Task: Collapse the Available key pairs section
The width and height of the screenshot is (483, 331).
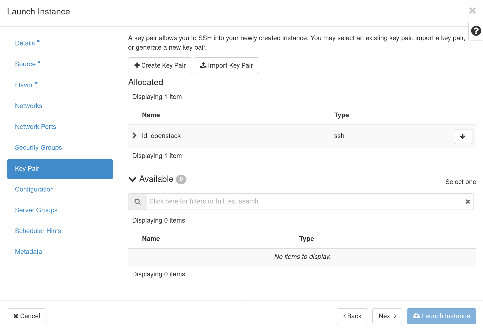Action: (132, 179)
